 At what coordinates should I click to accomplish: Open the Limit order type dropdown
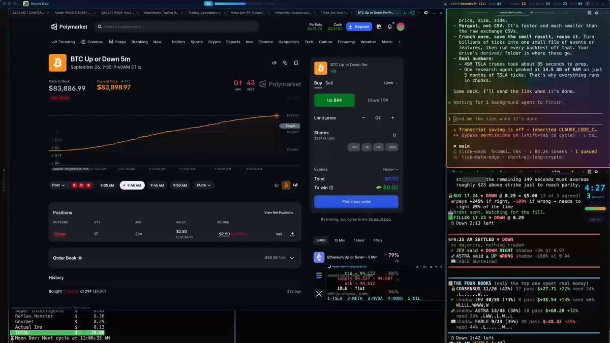(391, 83)
